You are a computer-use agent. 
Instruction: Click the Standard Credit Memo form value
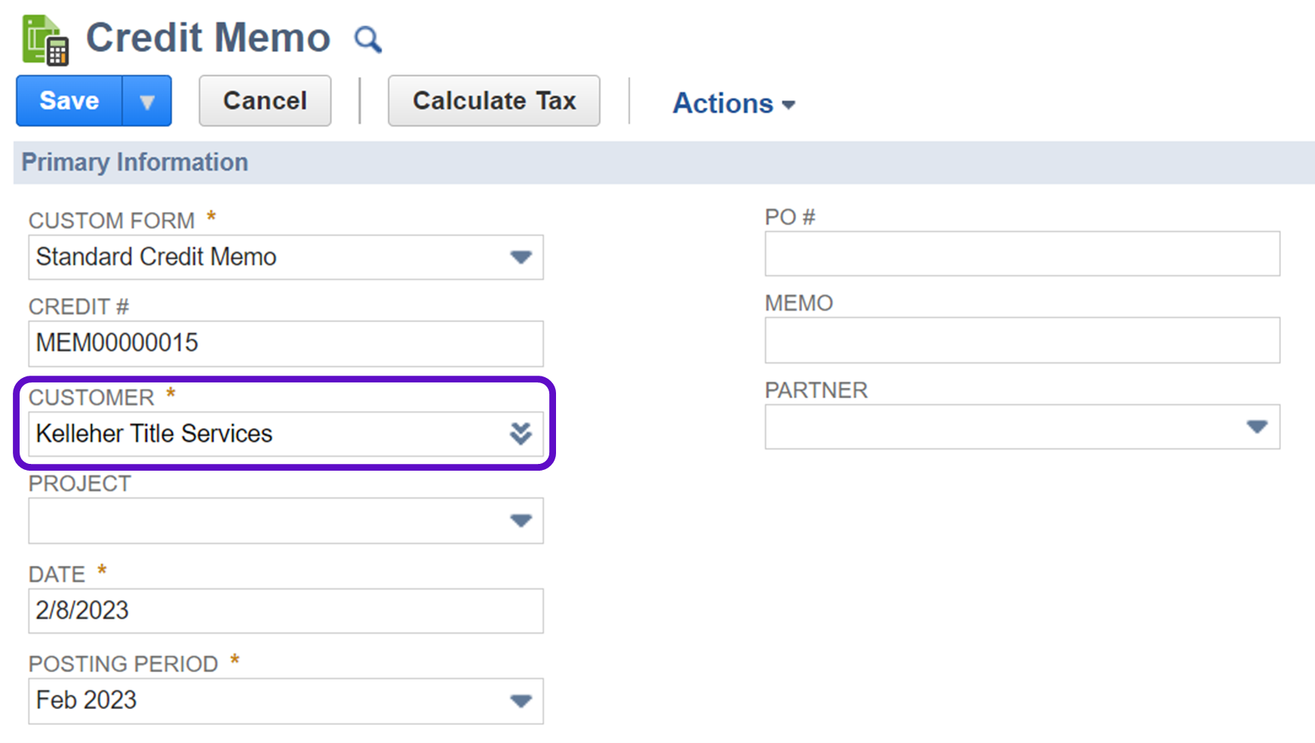[157, 257]
